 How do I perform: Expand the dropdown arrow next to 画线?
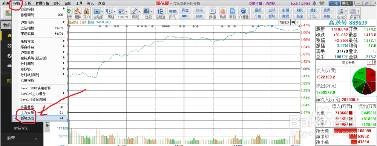pyautogui.click(x=139, y=11)
